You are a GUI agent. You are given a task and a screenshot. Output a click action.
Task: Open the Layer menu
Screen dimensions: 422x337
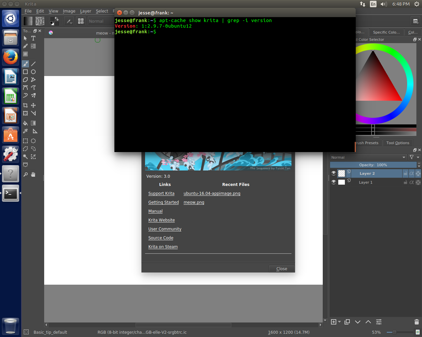point(86,11)
